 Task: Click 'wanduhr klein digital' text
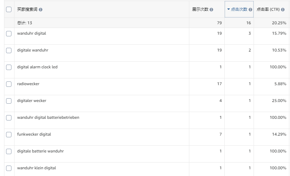point(37,168)
